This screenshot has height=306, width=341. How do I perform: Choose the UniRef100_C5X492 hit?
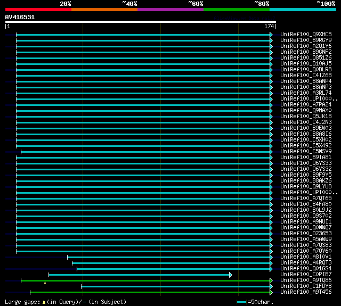[306, 146]
